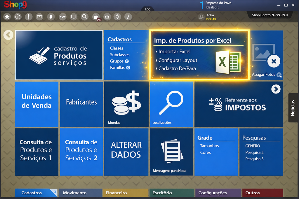
Task: Go back with the left arrow circle
Action: pos(8,35)
